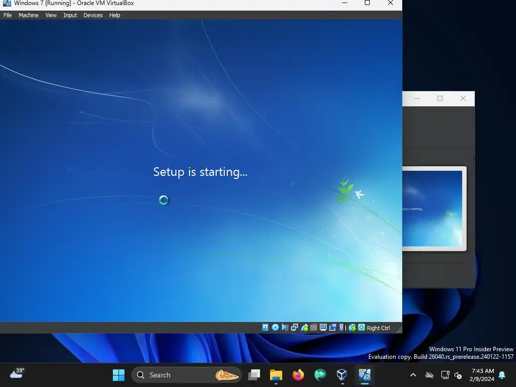
Task: Maximize the Windows 7 VM window
Action: click(367, 3)
